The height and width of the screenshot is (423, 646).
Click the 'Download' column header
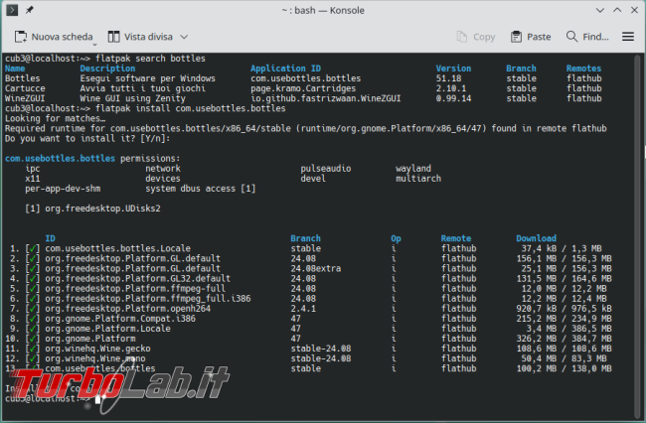click(x=536, y=238)
